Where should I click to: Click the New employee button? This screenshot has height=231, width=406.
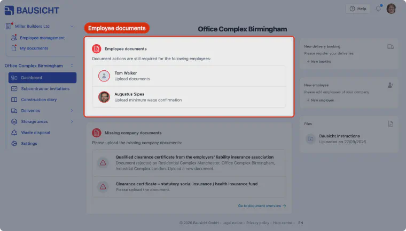[321, 101]
